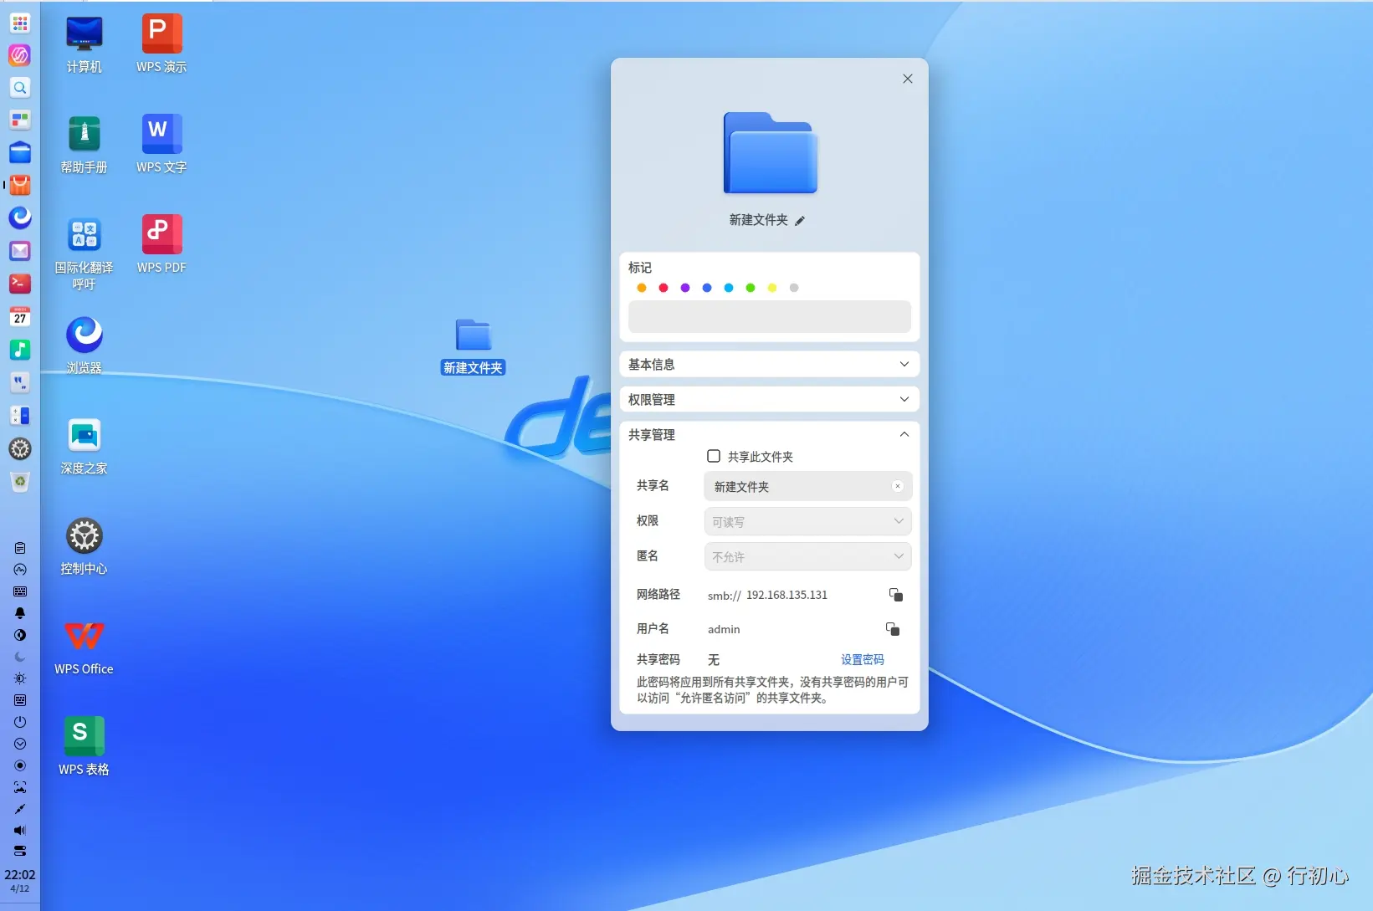This screenshot has width=1373, height=911.
Task: Pick the green tag color
Action: coord(751,288)
